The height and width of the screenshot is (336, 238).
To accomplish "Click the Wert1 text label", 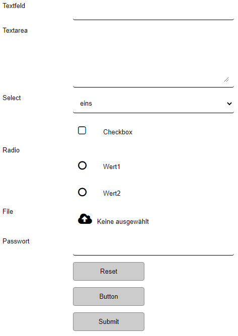I will click(112, 166).
